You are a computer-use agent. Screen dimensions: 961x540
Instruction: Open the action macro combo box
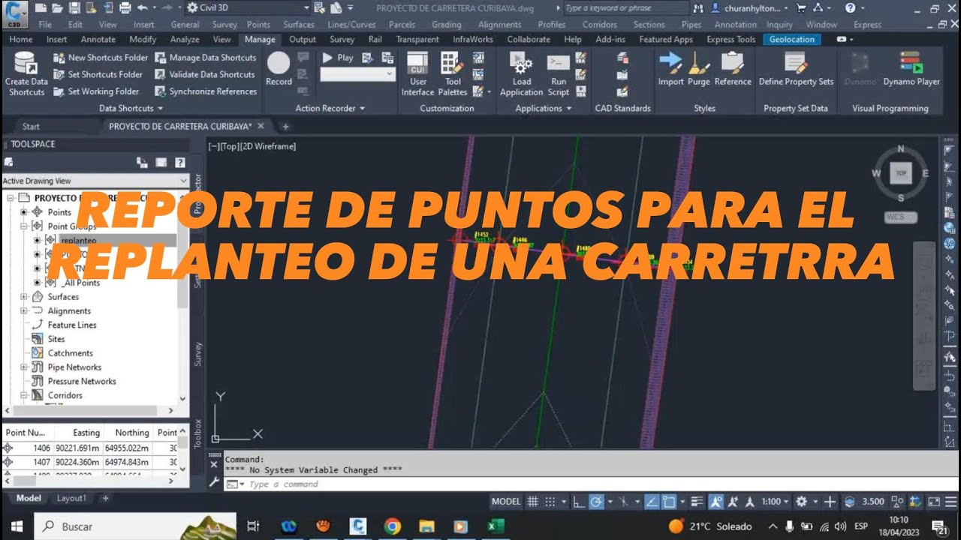tap(358, 73)
